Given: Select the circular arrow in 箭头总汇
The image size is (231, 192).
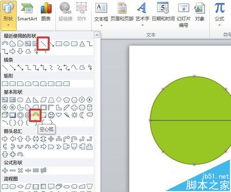Looking at the screenshot, I should 20,154.
